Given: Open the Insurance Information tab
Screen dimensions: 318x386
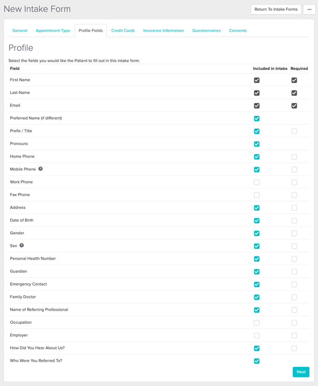Looking at the screenshot, I should click(x=163, y=30).
